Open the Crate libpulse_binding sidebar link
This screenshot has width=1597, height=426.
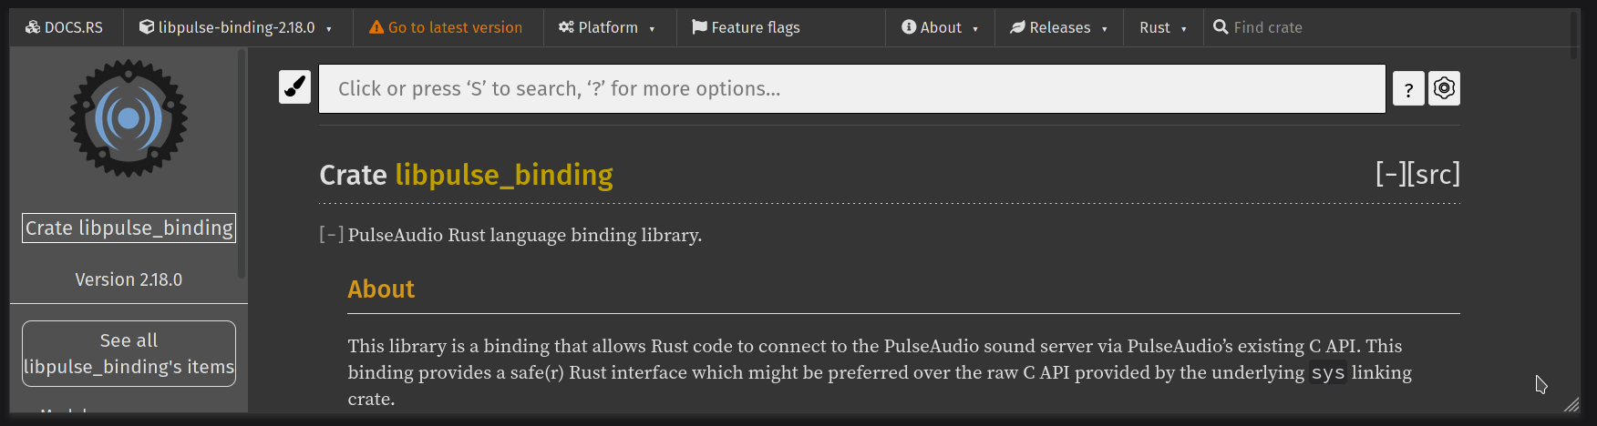pyautogui.click(x=129, y=228)
